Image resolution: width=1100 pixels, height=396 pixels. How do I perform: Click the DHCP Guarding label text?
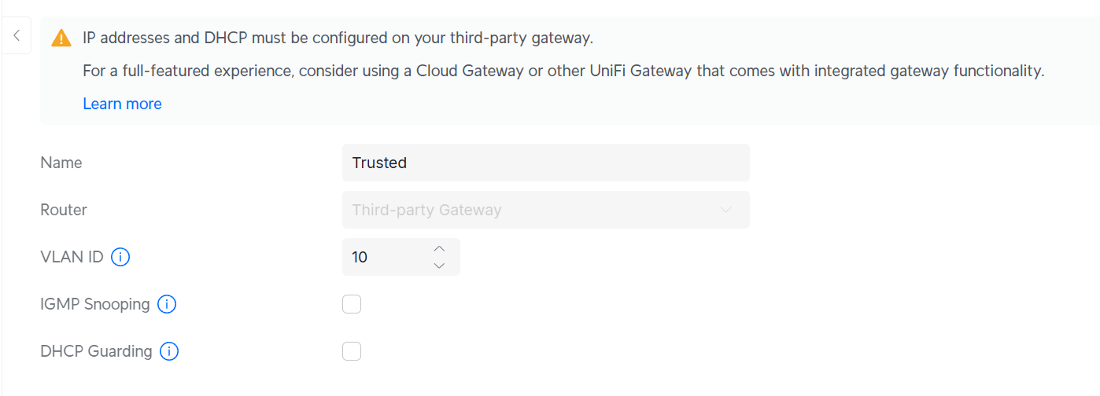coord(96,351)
